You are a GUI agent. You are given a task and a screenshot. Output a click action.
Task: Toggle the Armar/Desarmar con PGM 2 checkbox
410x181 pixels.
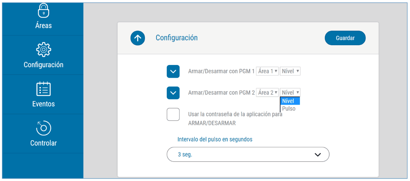tap(173, 93)
